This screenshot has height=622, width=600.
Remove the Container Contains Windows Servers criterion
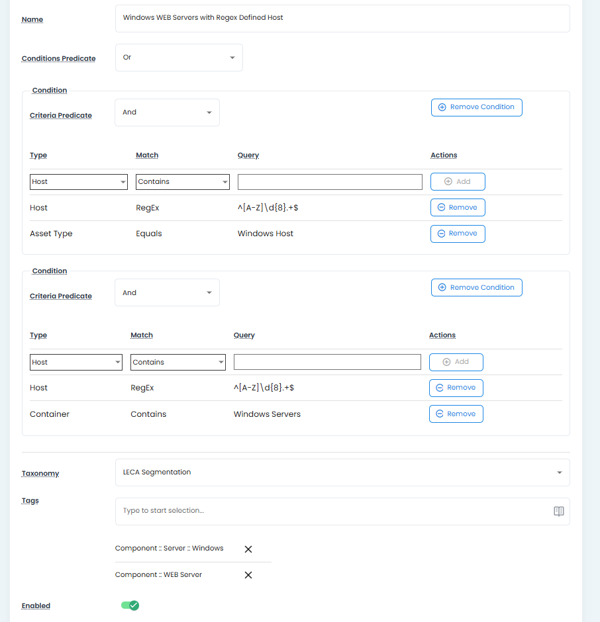click(456, 414)
